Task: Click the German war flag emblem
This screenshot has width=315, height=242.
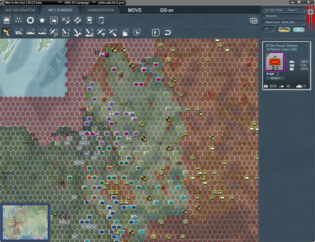Action: tap(311, 18)
